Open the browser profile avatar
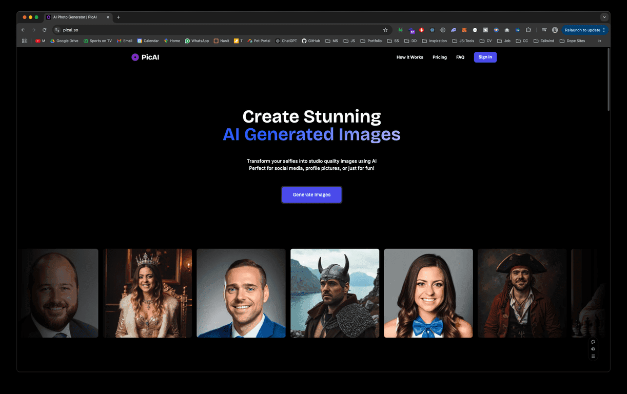 (555, 30)
